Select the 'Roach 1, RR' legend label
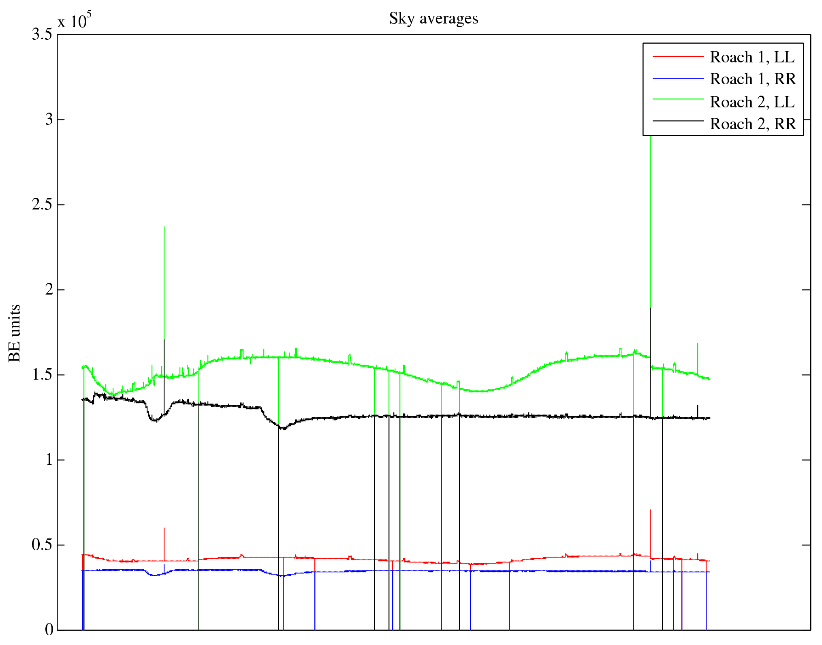 (x=753, y=79)
